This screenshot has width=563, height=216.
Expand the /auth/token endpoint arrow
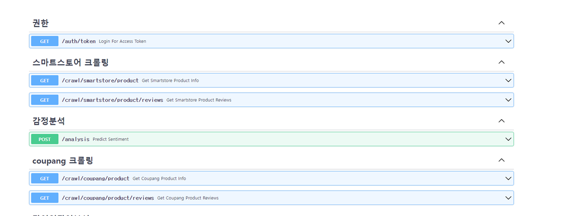click(x=508, y=41)
